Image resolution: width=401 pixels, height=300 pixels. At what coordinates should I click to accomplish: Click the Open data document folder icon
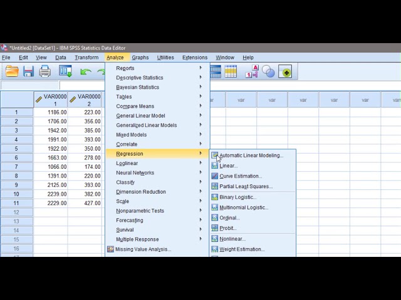pyautogui.click(x=12, y=71)
